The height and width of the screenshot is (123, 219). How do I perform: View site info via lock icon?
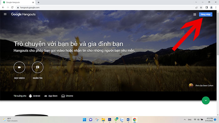pos(18,7)
